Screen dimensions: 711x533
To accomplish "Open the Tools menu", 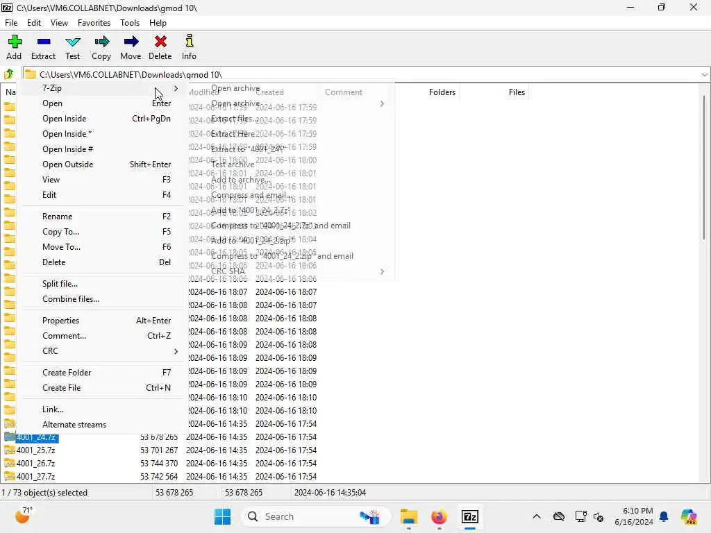I will pyautogui.click(x=130, y=23).
